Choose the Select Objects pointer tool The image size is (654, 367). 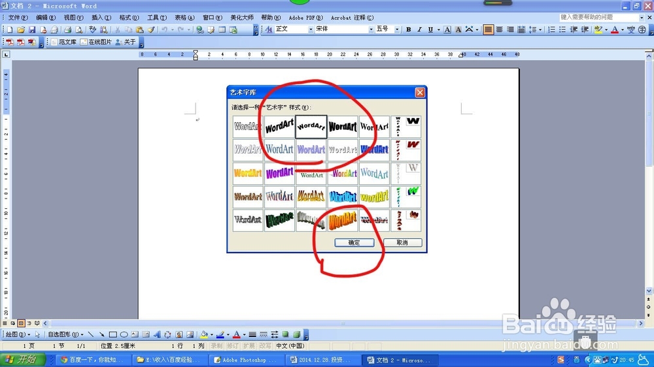[x=37, y=334]
